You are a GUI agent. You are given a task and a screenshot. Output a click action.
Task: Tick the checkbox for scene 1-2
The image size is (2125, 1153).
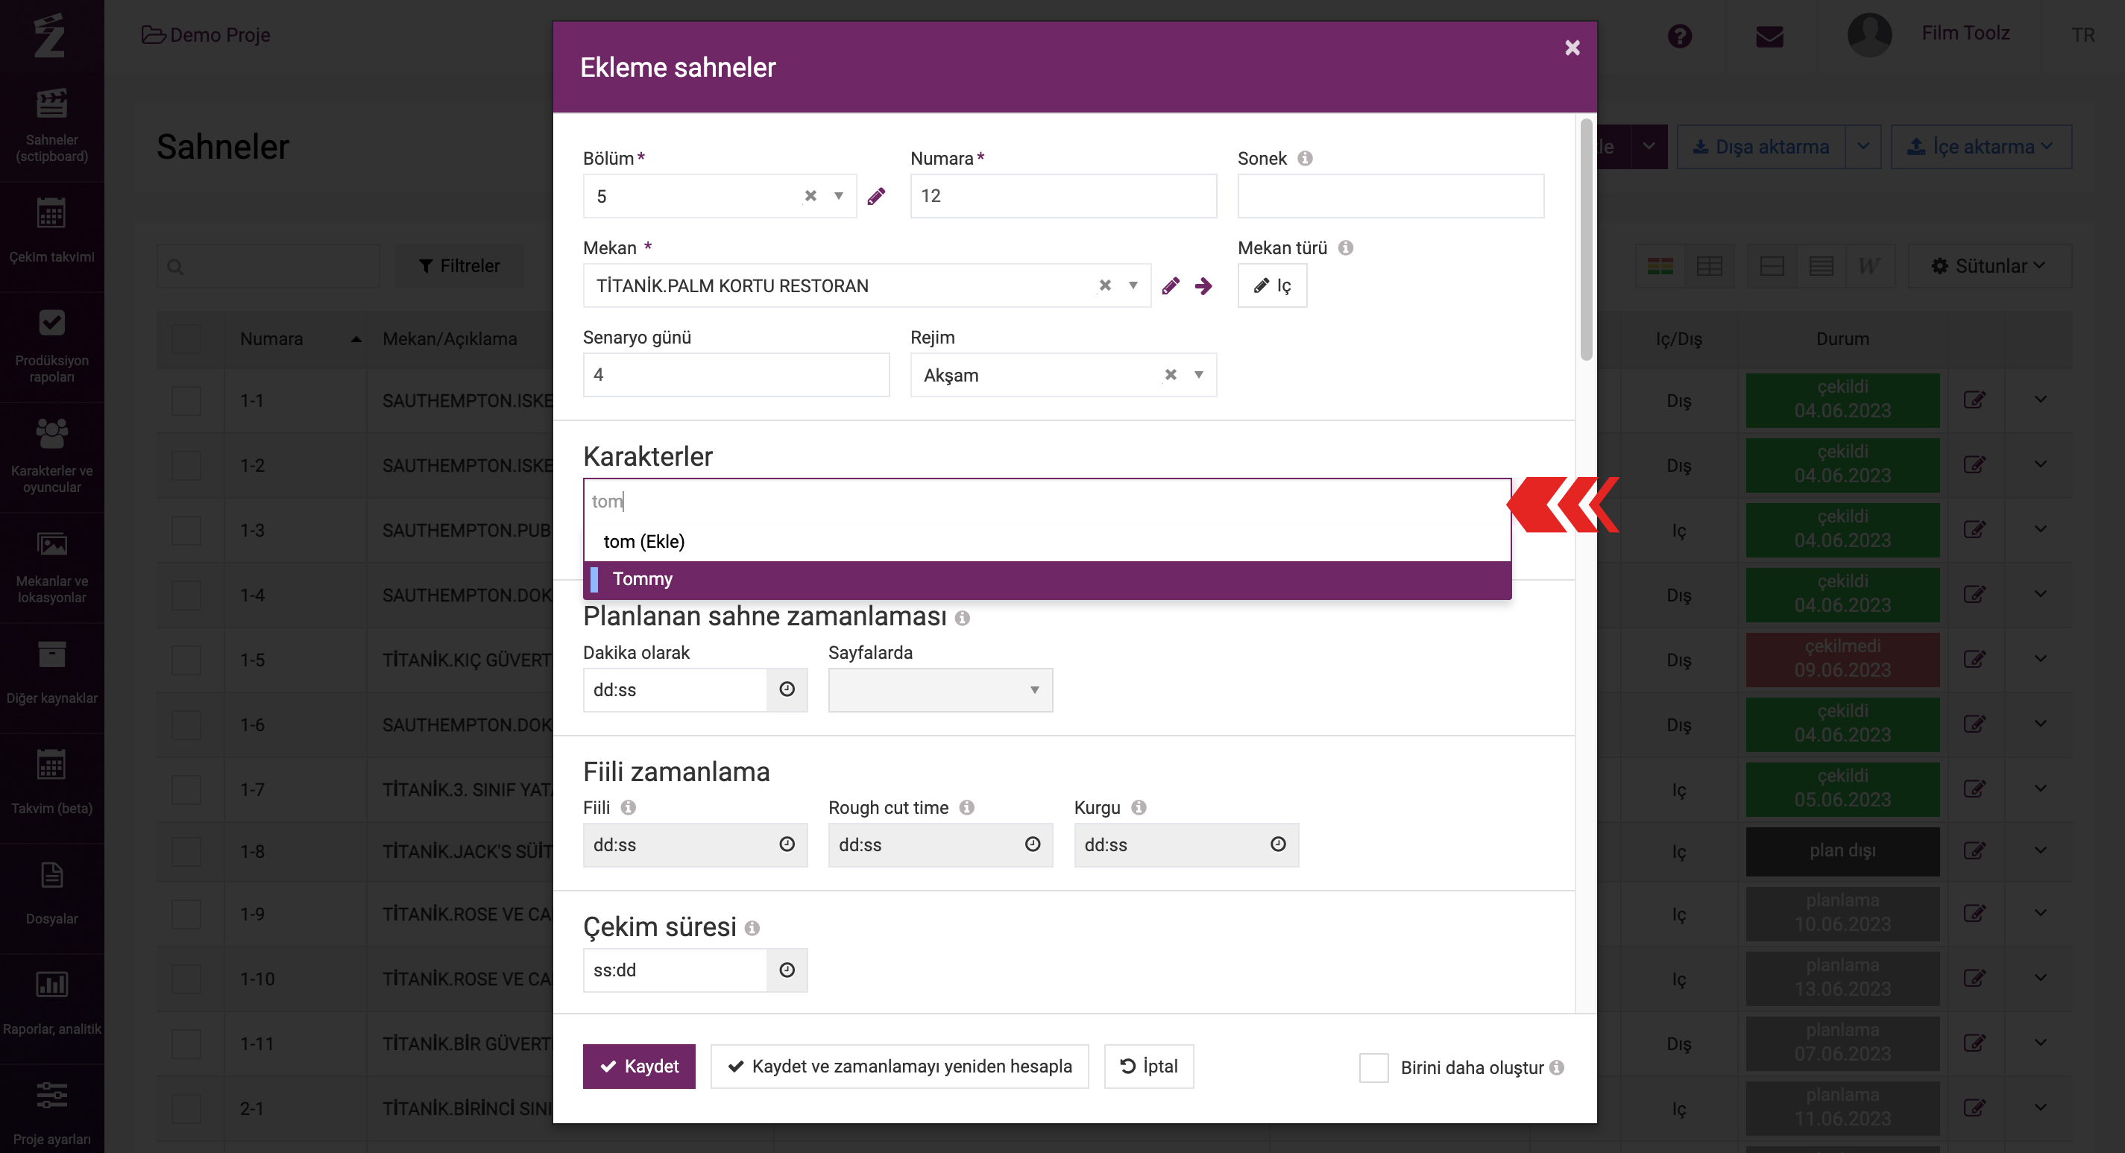click(x=186, y=466)
